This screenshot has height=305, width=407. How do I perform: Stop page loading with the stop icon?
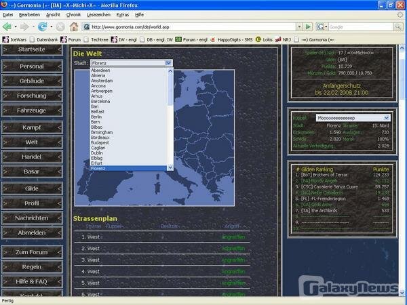[60, 27]
